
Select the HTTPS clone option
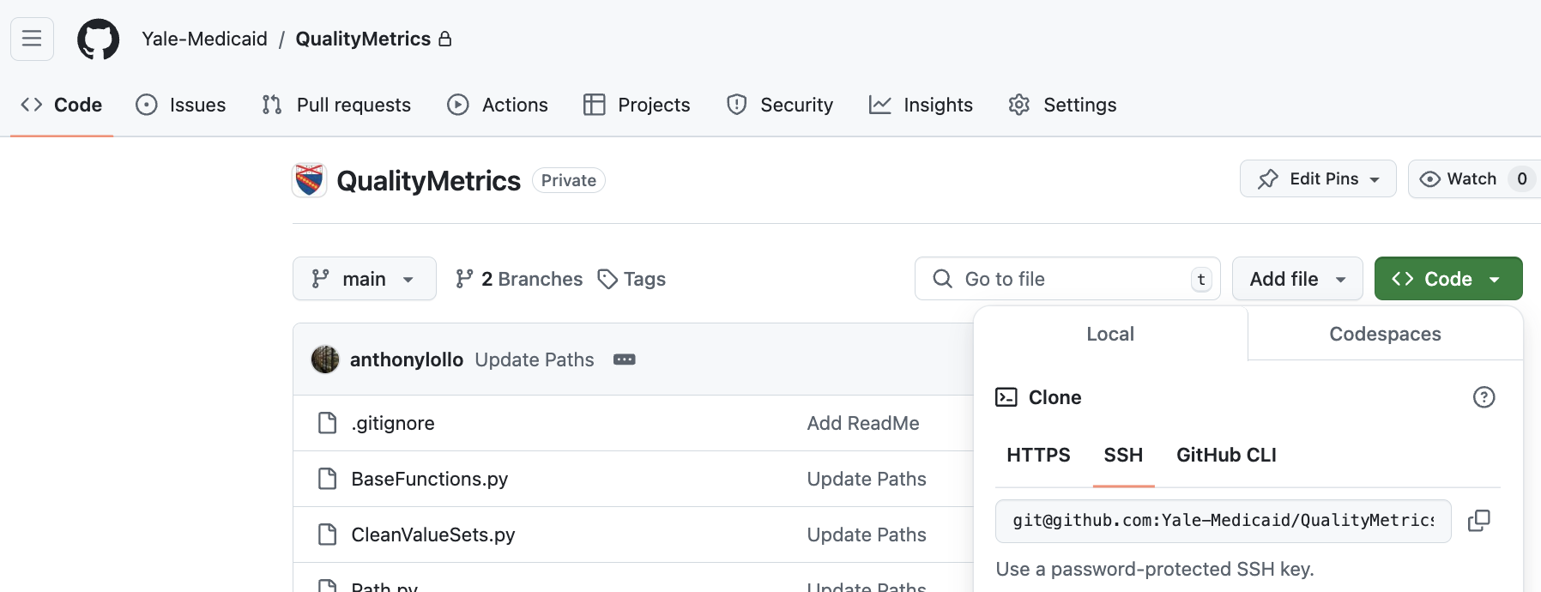pyautogui.click(x=1038, y=455)
